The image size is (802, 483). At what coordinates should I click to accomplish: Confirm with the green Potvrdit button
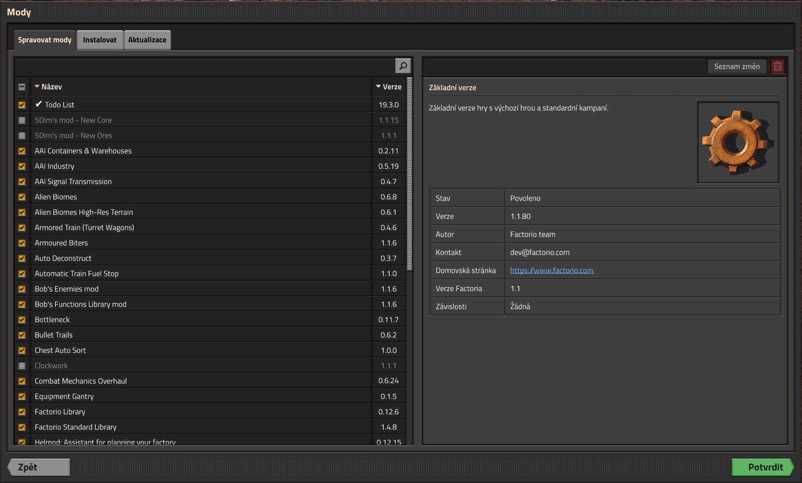click(763, 467)
